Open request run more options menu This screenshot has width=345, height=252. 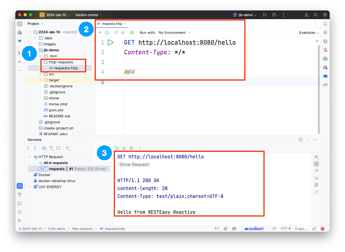[140, 148]
